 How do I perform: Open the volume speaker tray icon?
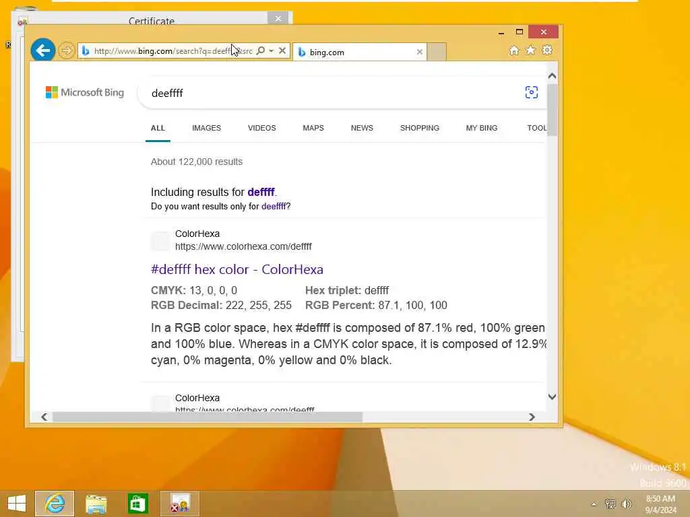click(626, 504)
